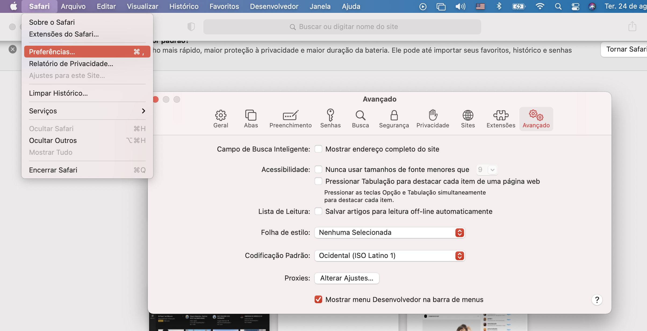The width and height of the screenshot is (647, 331).
Task: Open the Codificação Padrão dropdown
Action: (x=390, y=256)
